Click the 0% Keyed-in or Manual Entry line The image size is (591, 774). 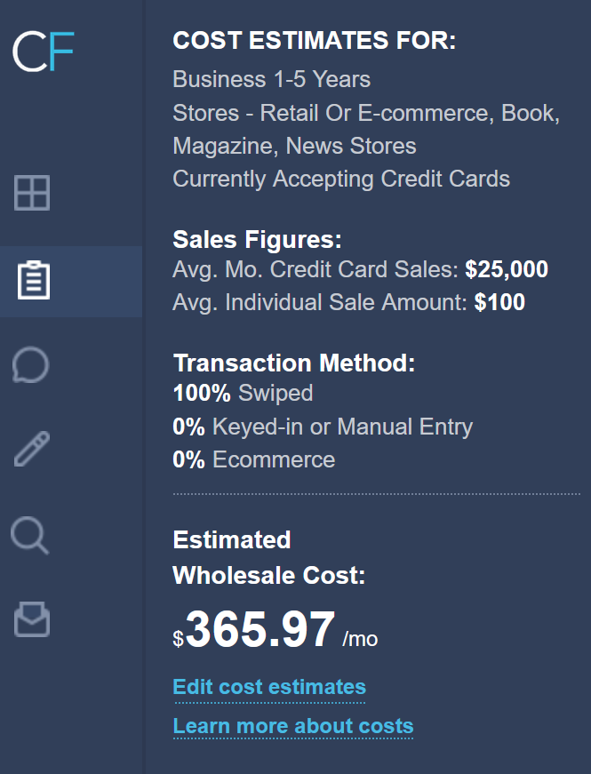click(x=323, y=427)
